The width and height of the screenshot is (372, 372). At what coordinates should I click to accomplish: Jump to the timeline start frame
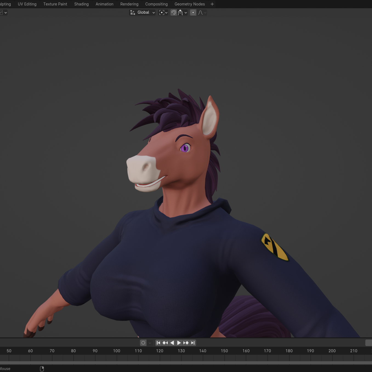[x=158, y=343]
